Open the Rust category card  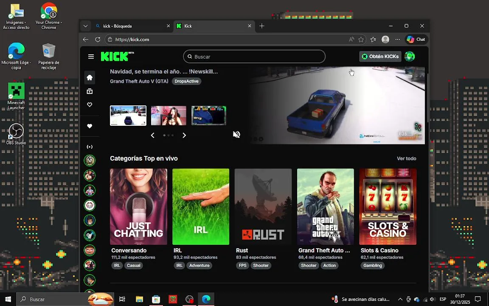(263, 207)
